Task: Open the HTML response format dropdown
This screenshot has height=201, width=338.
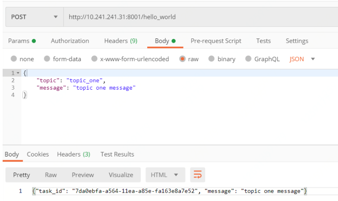Action: [165, 175]
